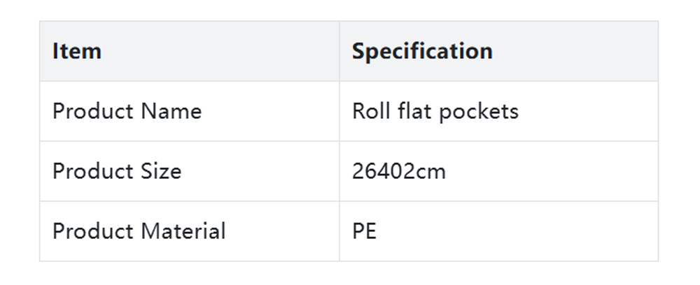Click the "26402cm" size value
This screenshot has height=285, width=700.
click(398, 172)
